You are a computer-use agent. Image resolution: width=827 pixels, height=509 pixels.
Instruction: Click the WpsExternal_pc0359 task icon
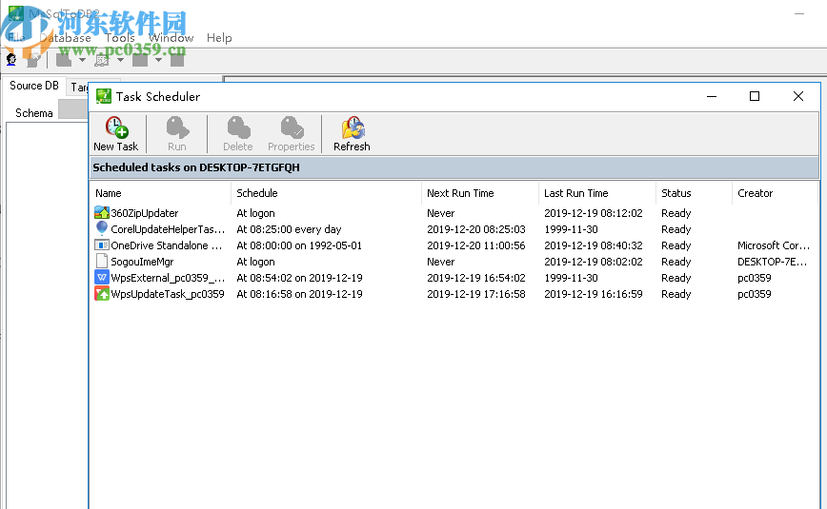pyautogui.click(x=102, y=277)
